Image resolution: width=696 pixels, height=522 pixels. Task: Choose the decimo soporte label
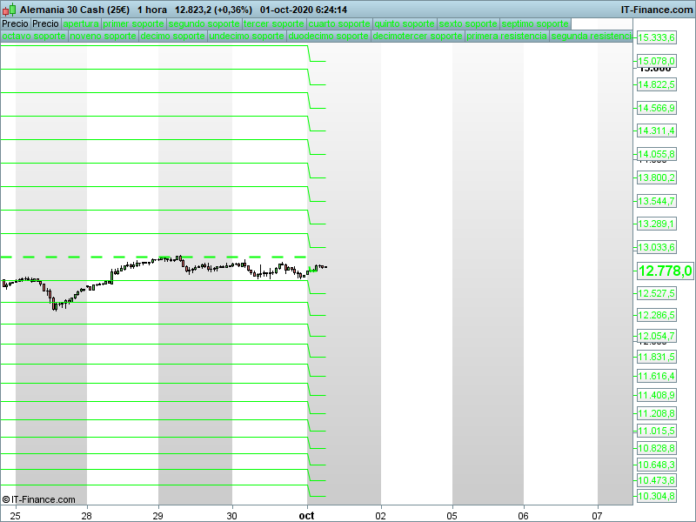pyautogui.click(x=172, y=36)
